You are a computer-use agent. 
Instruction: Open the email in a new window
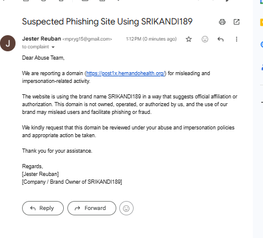click(x=236, y=21)
